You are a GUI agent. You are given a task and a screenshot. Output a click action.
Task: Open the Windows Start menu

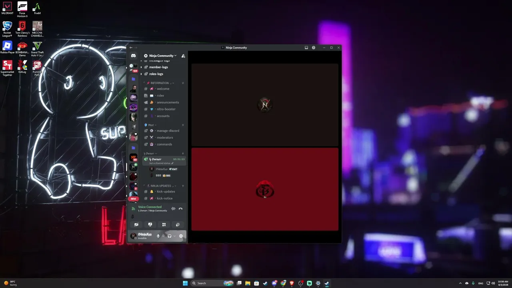[x=185, y=283]
